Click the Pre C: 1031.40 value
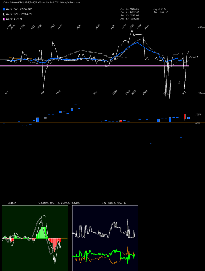Viewport: 205px width, 271px height. point(130,19)
